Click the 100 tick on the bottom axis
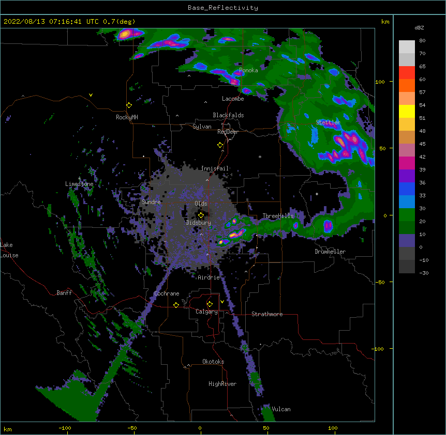Image resolution: width=446 pixels, height=435 pixels. coord(333,428)
